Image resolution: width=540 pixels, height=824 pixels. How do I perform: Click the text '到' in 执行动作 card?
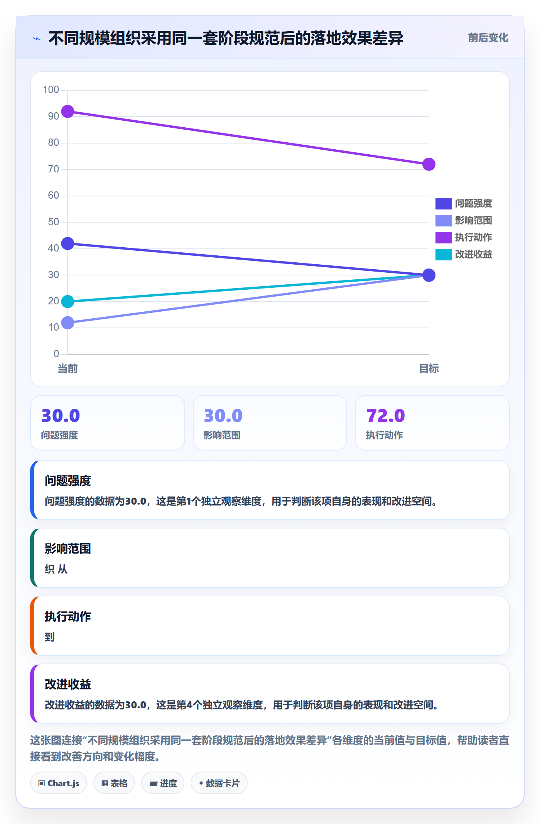coord(50,637)
